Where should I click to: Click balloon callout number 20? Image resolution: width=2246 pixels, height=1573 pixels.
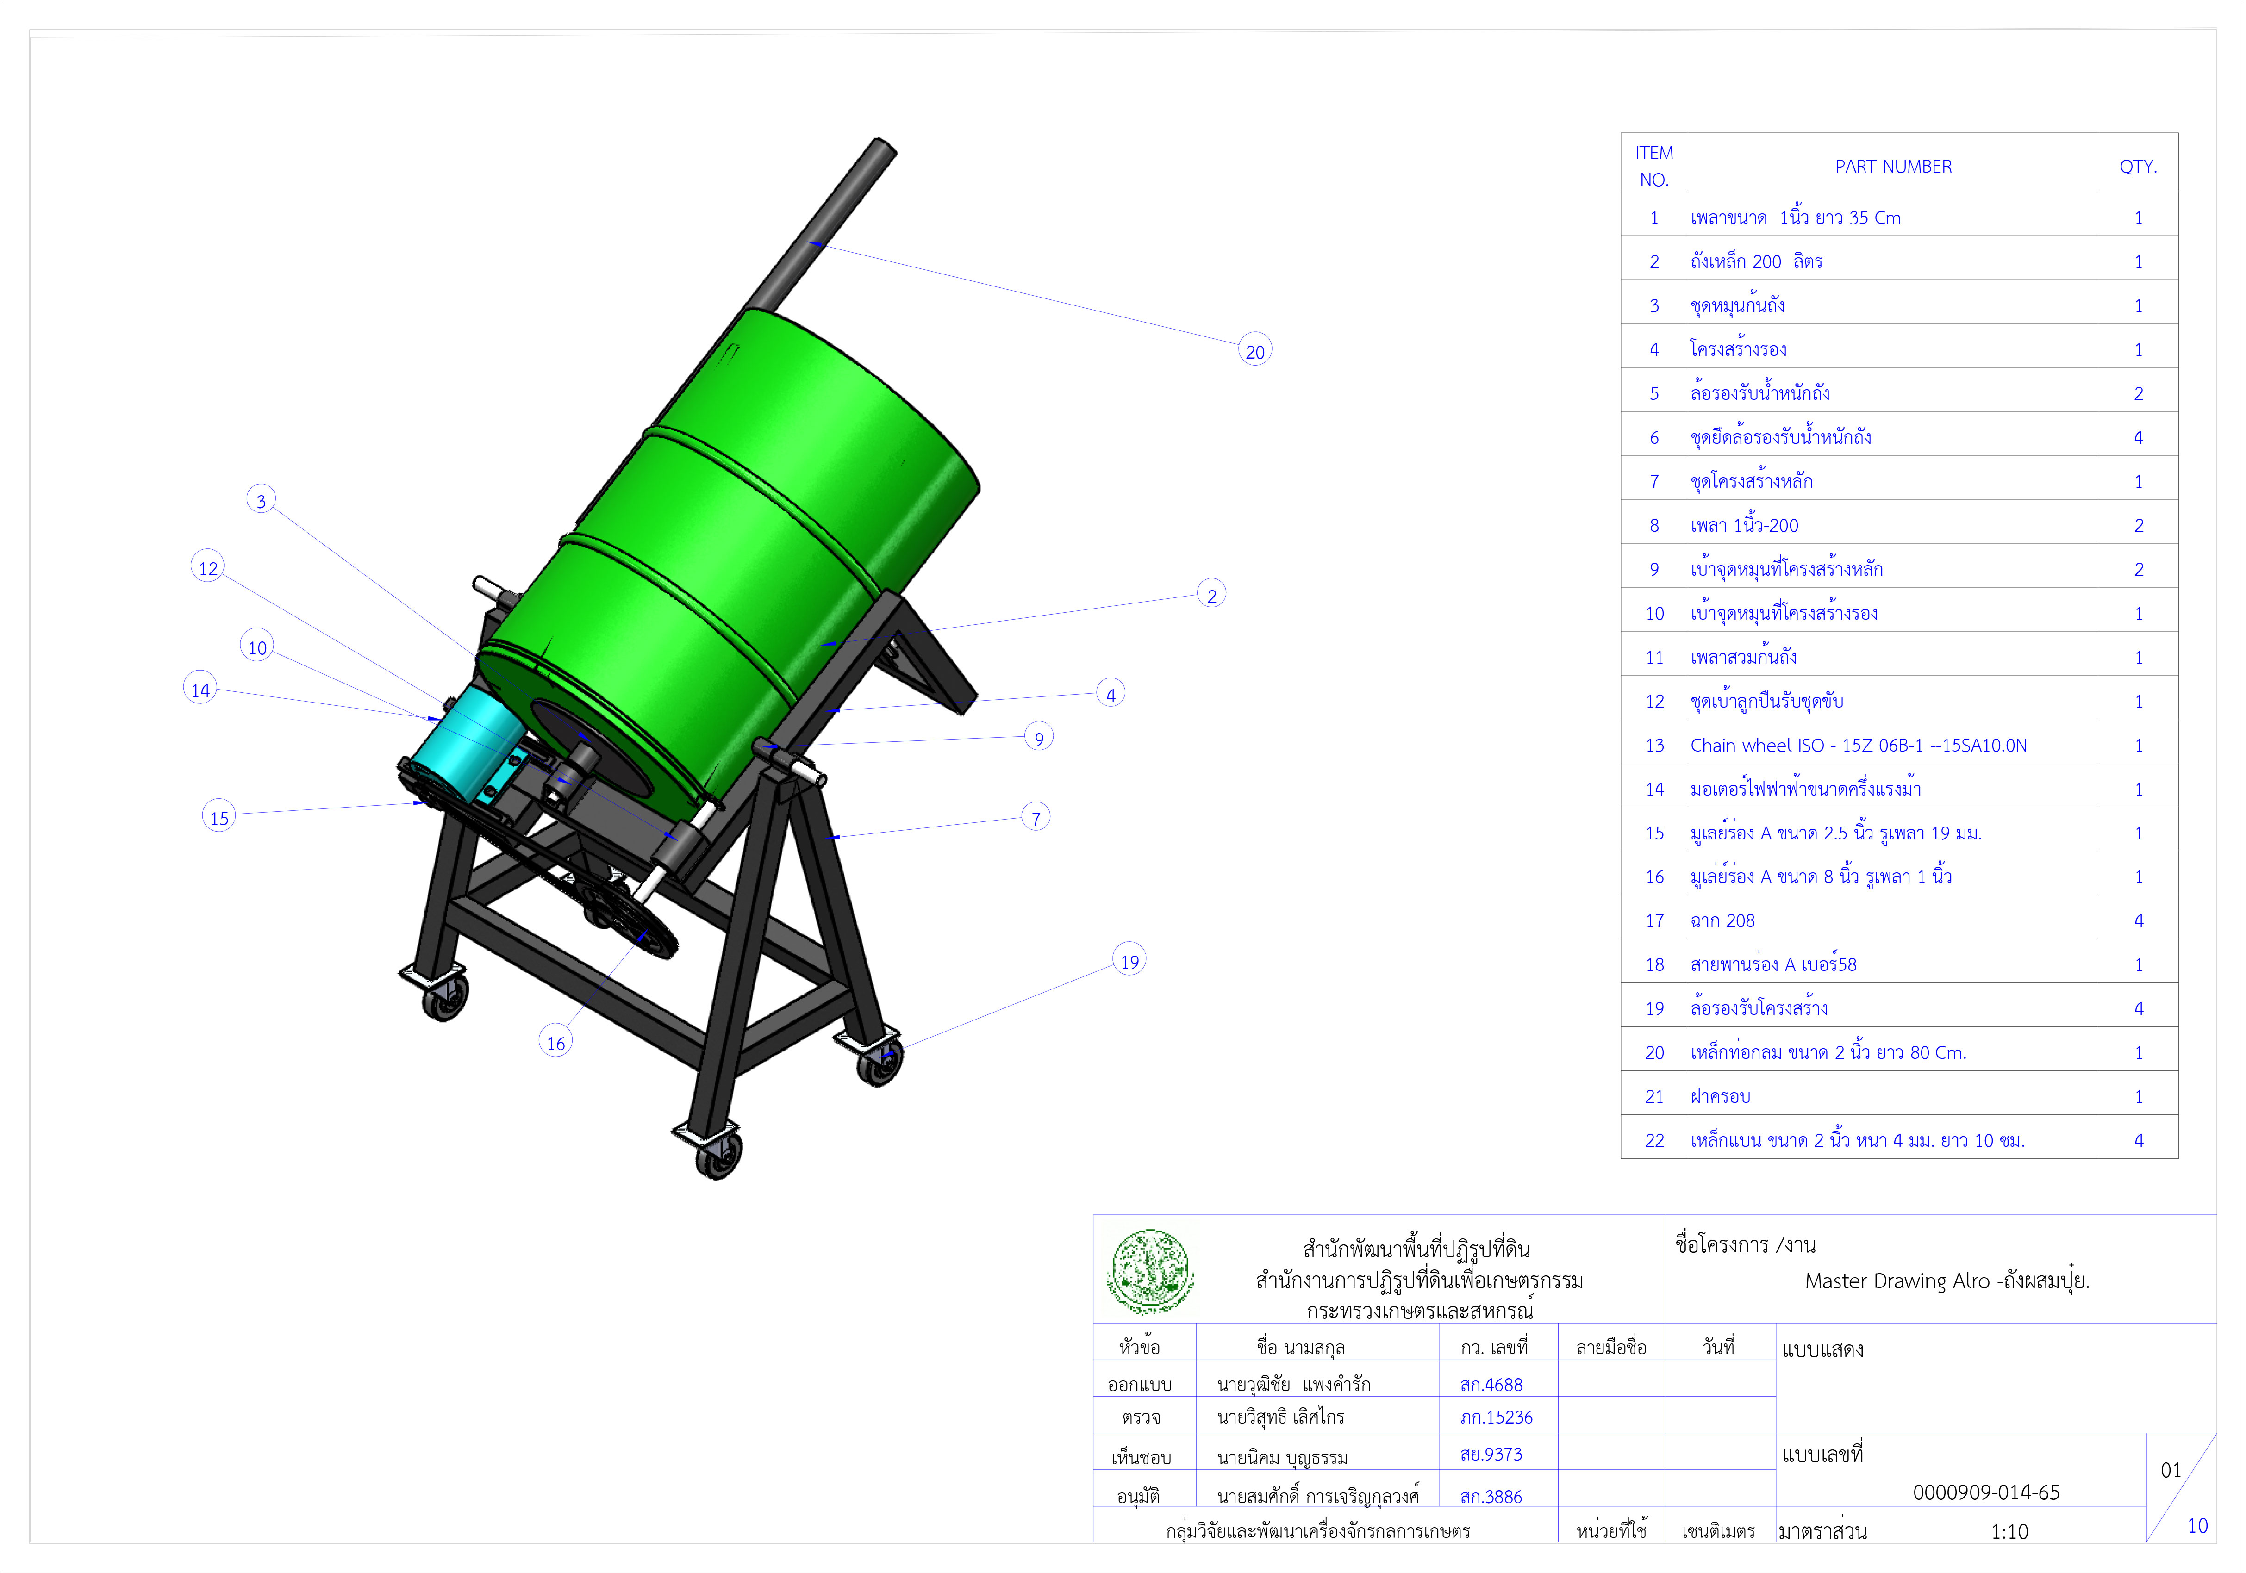coord(1255,349)
